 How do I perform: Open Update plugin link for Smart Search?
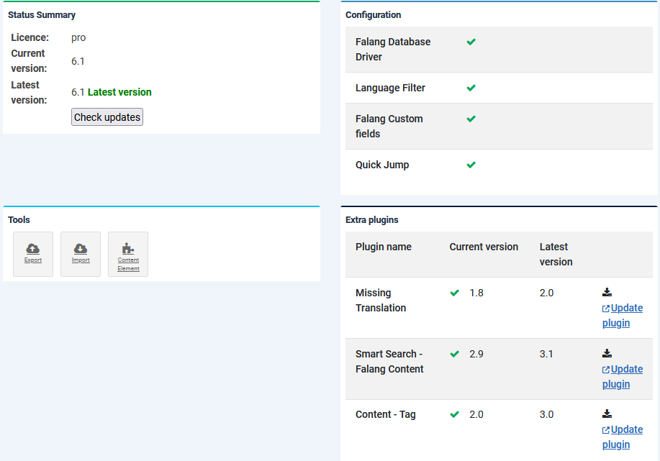[622, 376]
